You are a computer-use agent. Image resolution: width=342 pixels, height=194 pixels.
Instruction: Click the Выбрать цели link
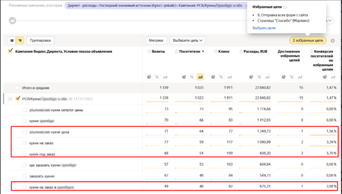[264, 28]
